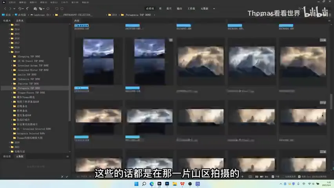Select the white snowy mountain thumbnail
The width and height of the screenshot is (334, 188).
pos(252,62)
